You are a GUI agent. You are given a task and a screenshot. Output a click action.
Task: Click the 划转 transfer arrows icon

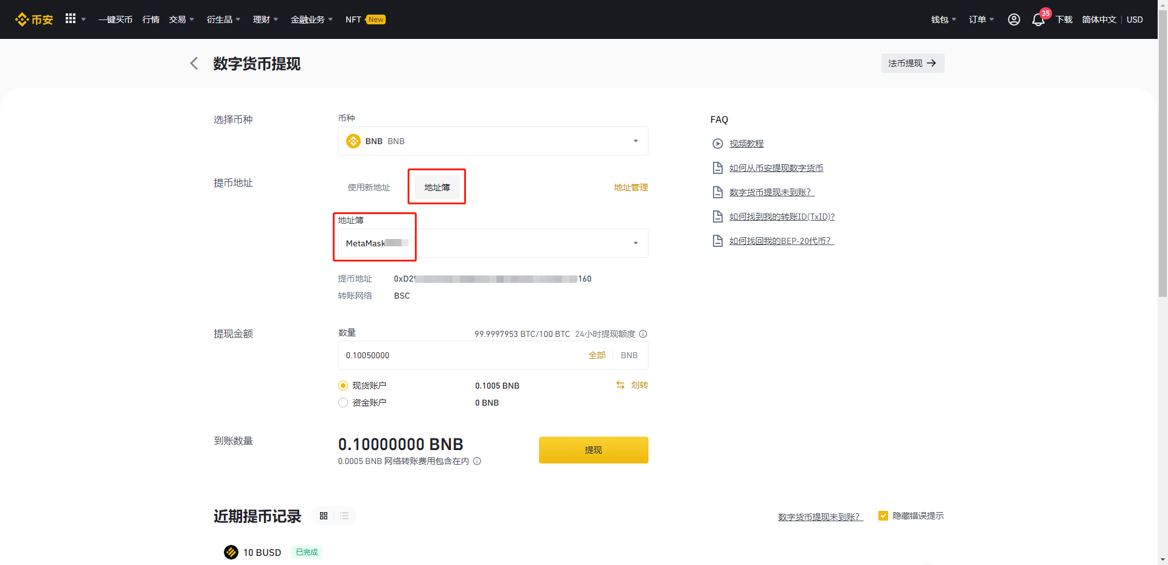[620, 385]
